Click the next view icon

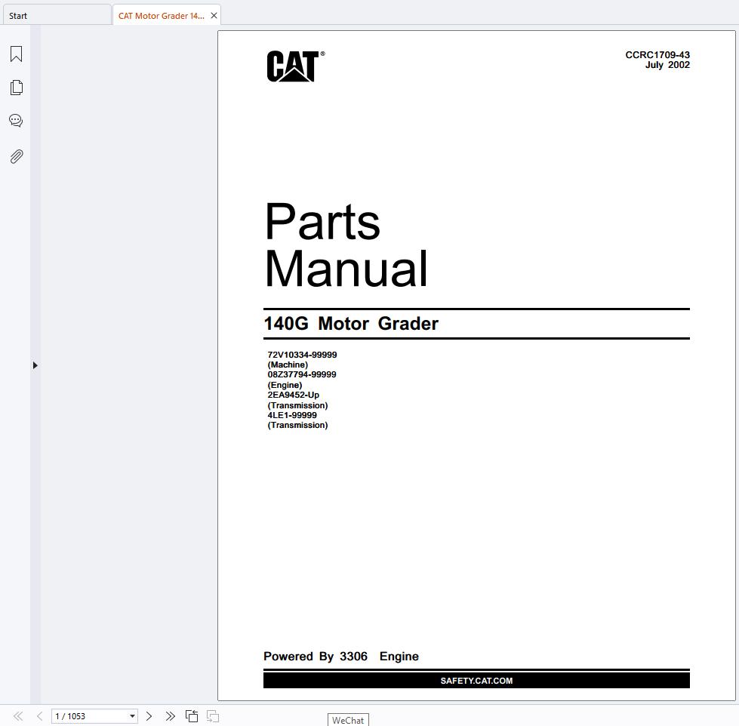click(213, 716)
